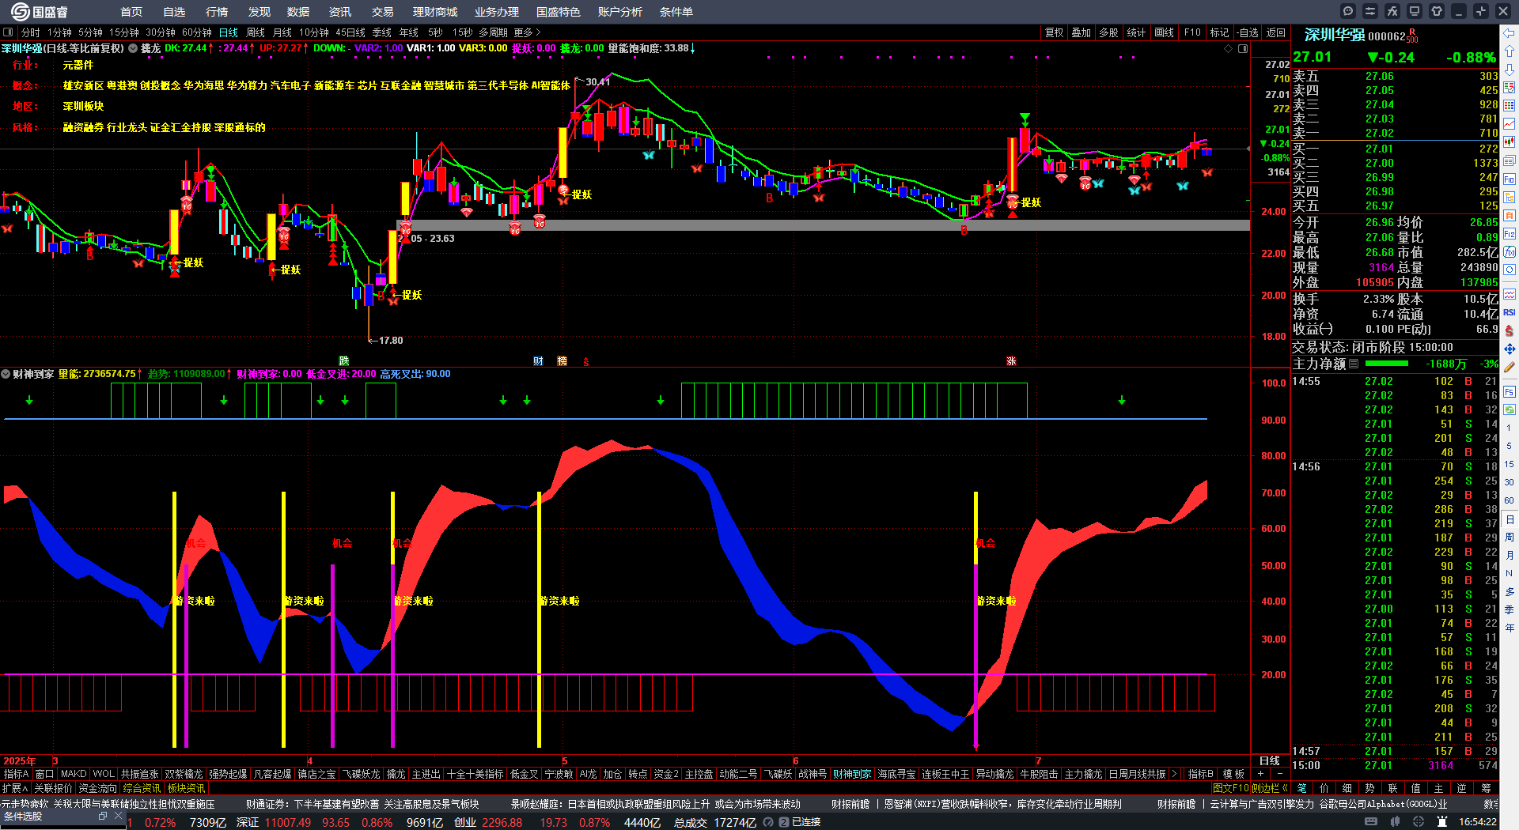Click the keyboard icon in status bar
Image resolution: width=1519 pixels, height=830 pixels.
click(x=1371, y=822)
